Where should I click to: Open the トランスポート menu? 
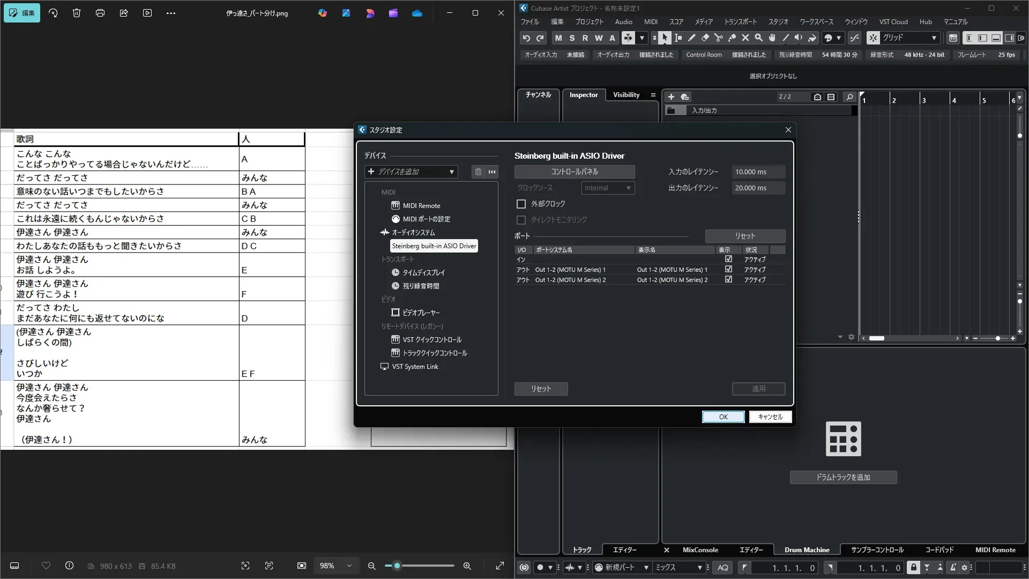click(x=740, y=22)
